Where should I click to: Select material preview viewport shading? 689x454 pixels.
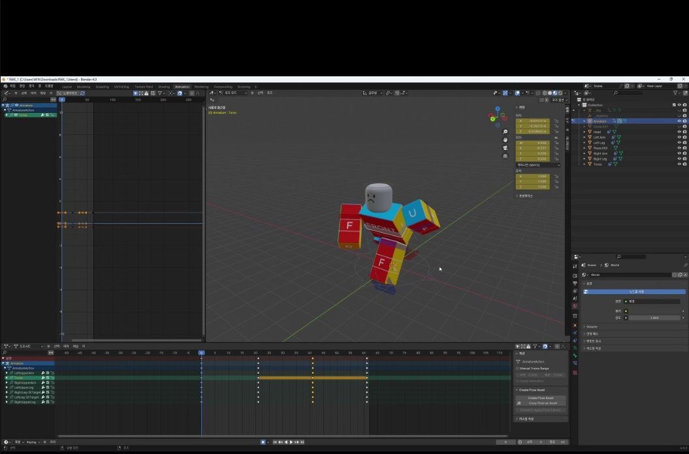[x=555, y=93]
